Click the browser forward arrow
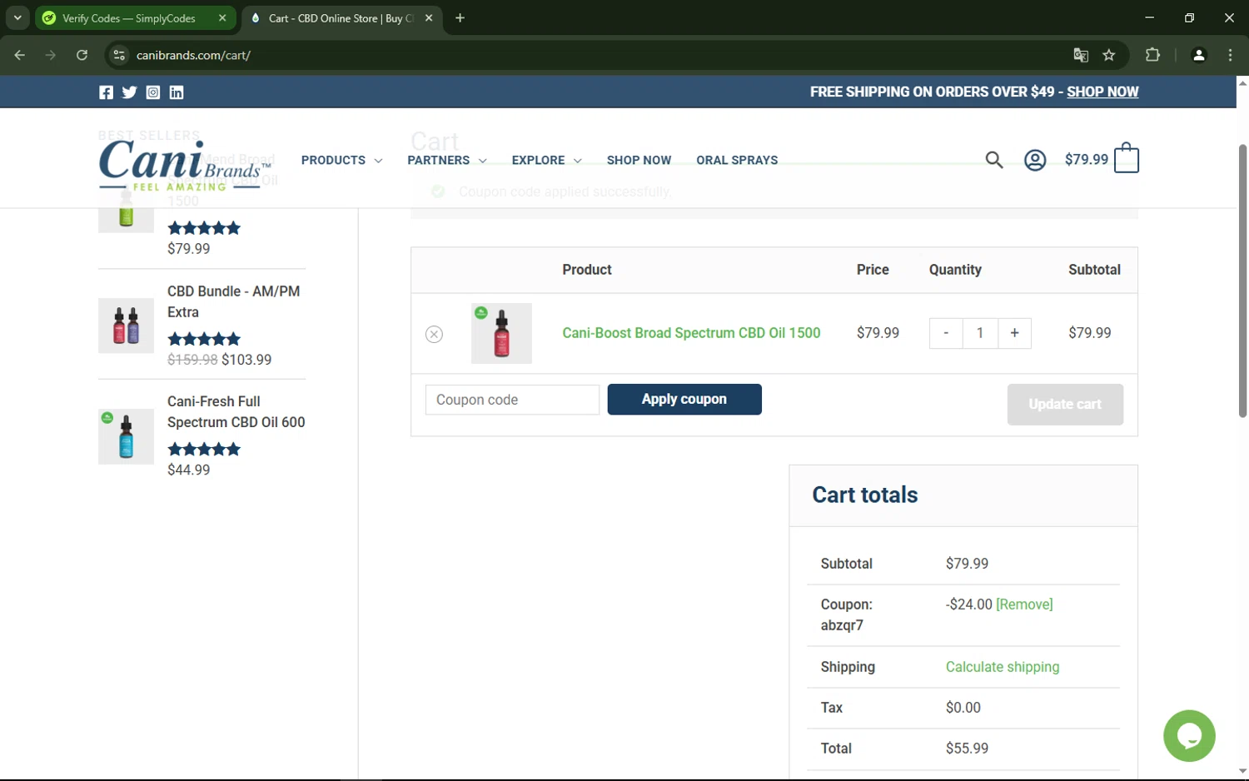This screenshot has width=1249, height=781. pos(51,55)
